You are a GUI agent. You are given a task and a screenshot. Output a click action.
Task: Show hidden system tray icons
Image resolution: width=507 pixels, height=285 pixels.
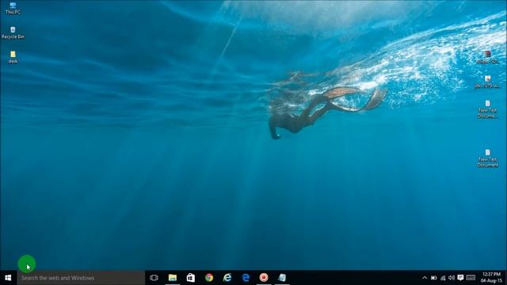click(425, 278)
